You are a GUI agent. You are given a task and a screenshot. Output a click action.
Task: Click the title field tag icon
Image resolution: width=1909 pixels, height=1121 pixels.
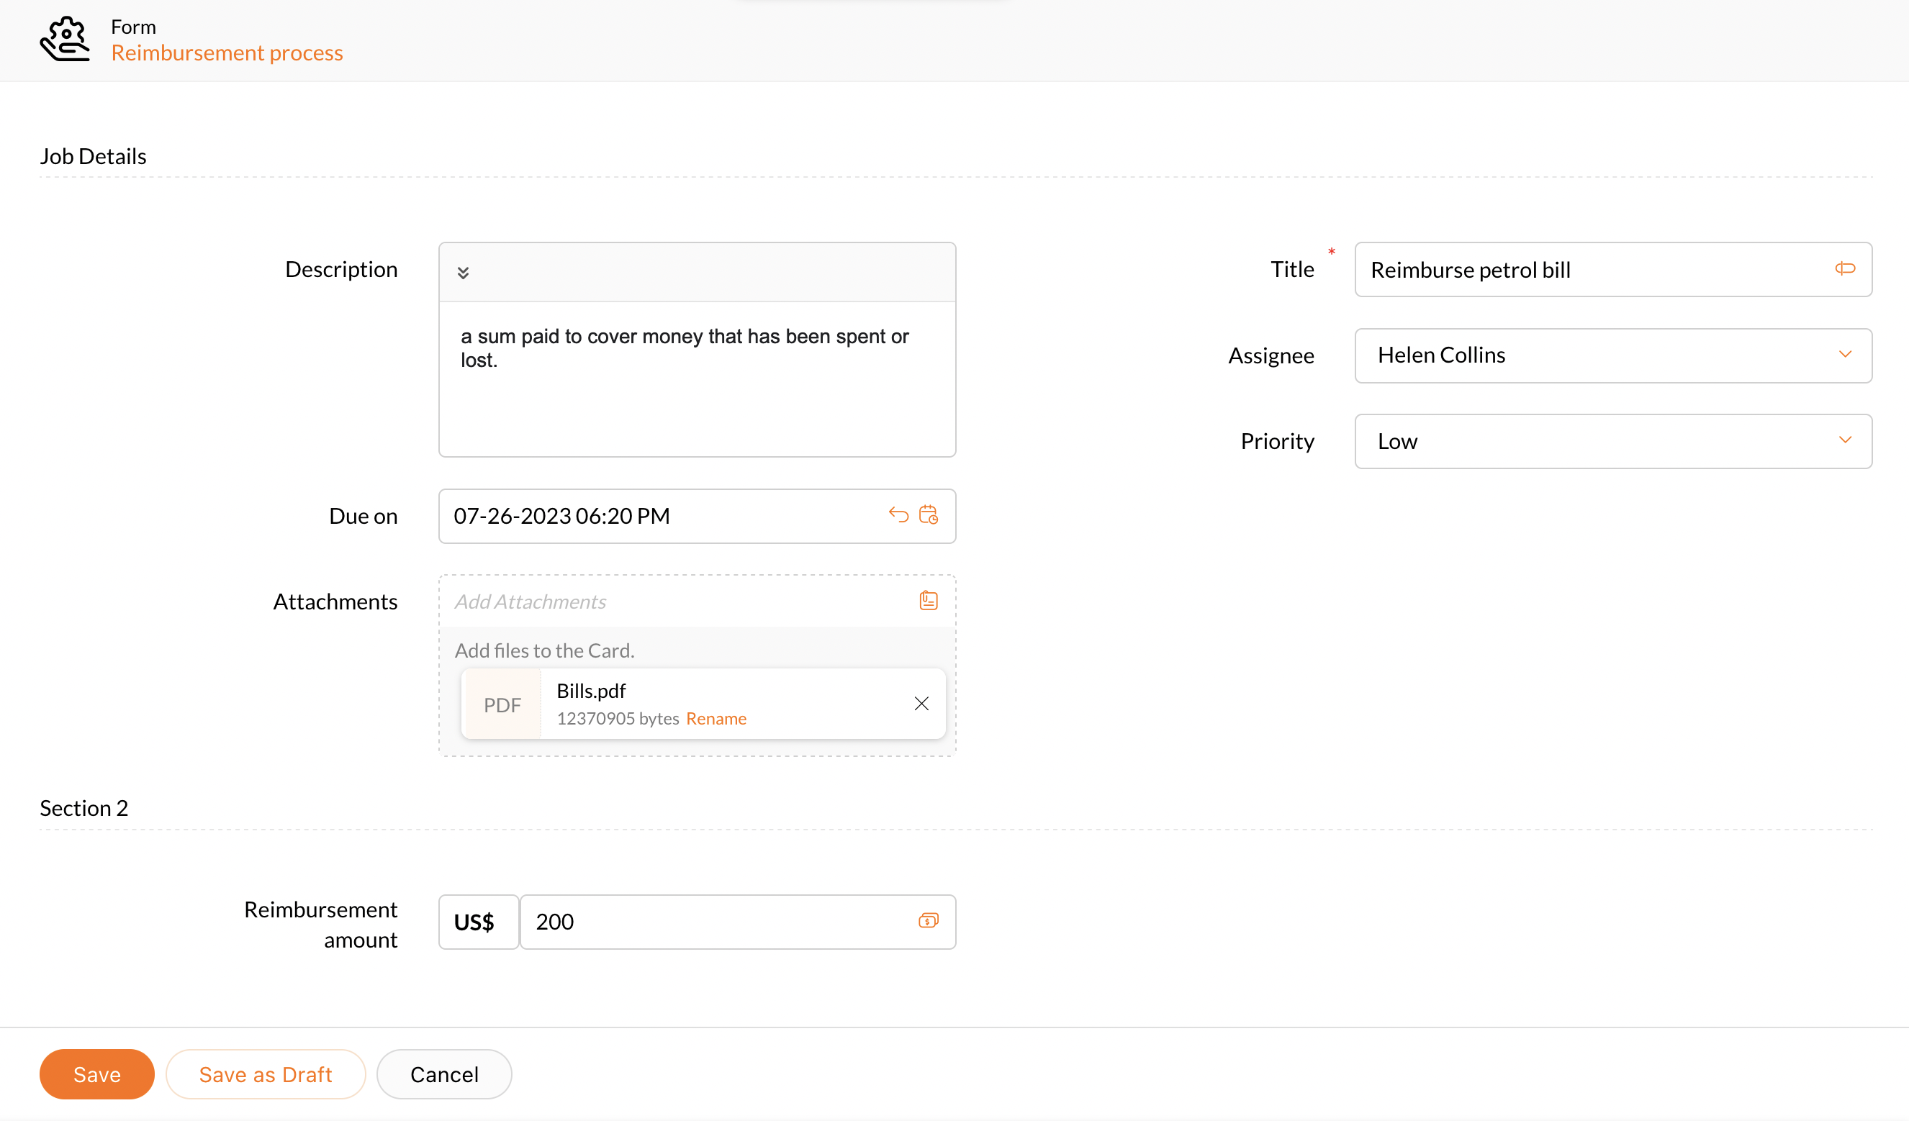pyautogui.click(x=1845, y=269)
